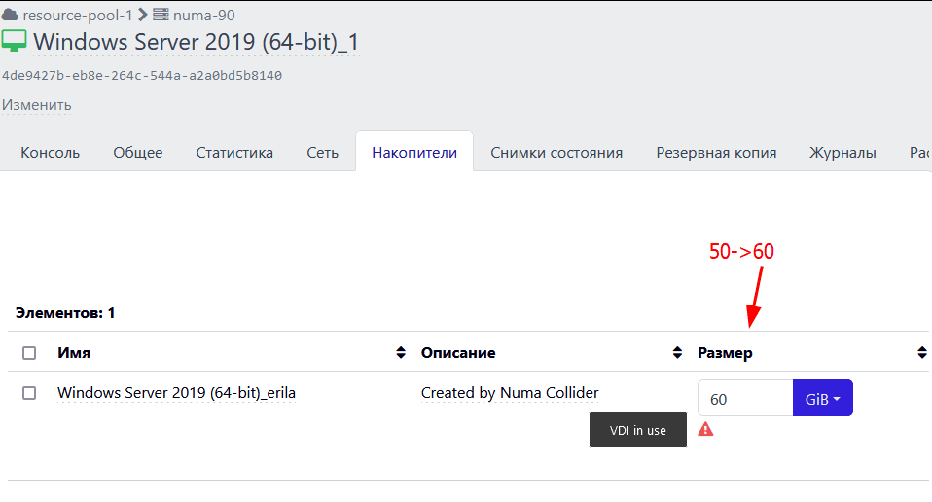Click the green monitor VM status icon

pos(14,42)
